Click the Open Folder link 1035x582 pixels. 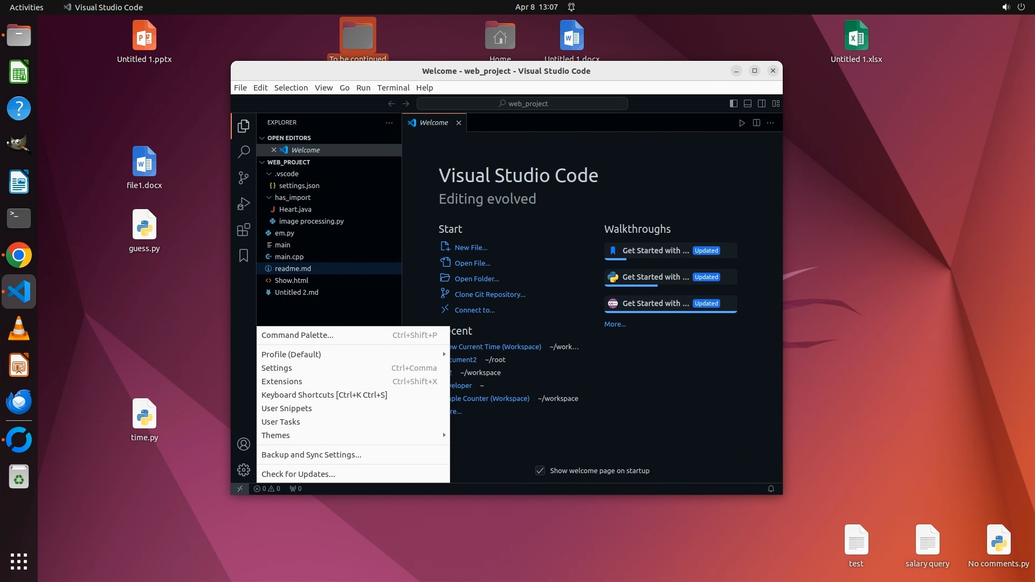point(477,279)
